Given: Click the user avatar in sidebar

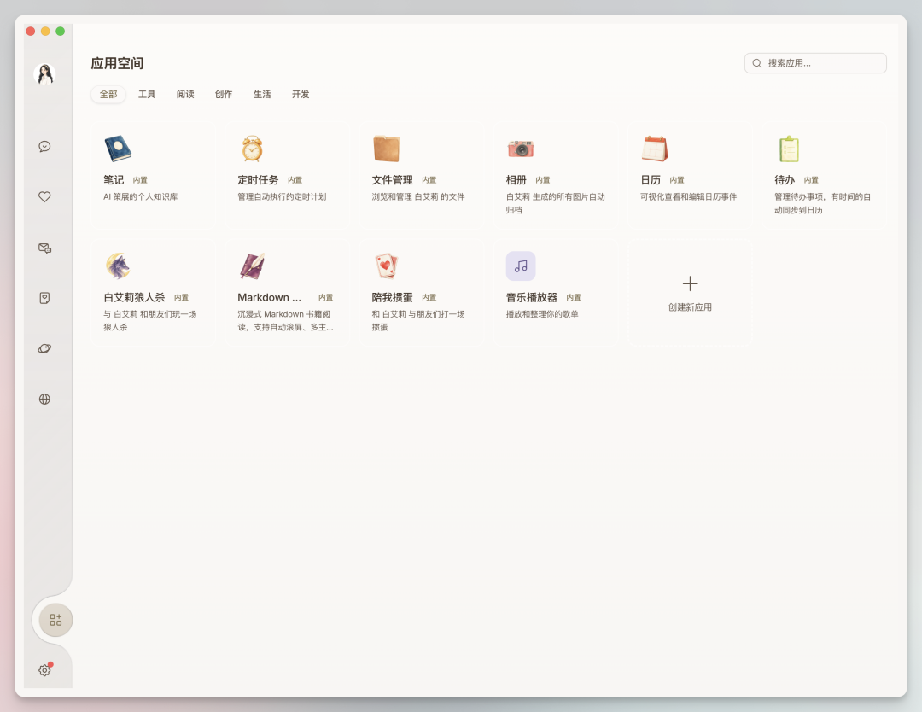Looking at the screenshot, I should 44,74.
